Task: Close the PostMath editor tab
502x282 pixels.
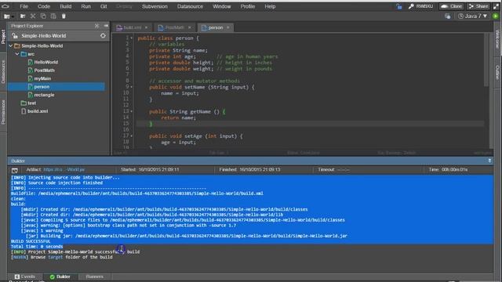Action: 190,28
